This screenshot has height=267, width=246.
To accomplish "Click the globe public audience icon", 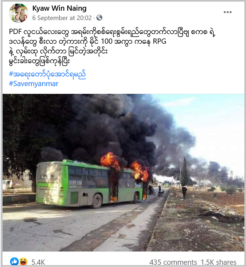I will tap(99, 18).
